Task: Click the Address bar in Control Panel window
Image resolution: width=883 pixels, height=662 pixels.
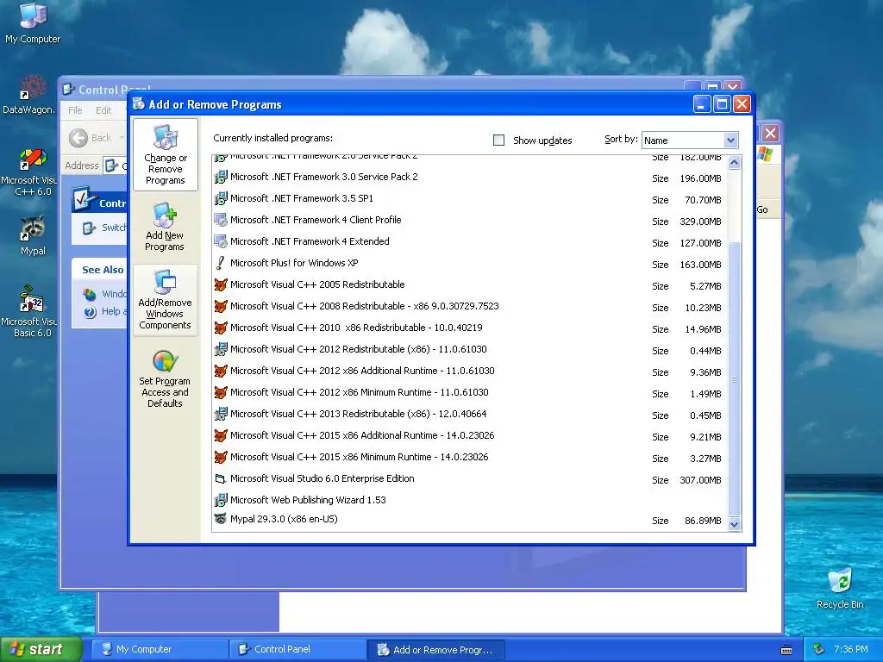Action: coord(116,165)
